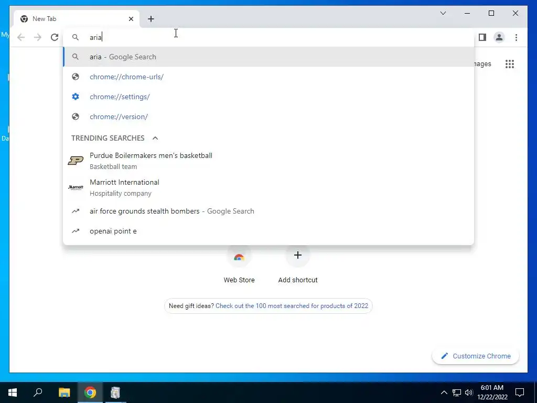Click the gear icon beside chrome://settings/
The height and width of the screenshot is (403, 537).
pyautogui.click(x=76, y=97)
